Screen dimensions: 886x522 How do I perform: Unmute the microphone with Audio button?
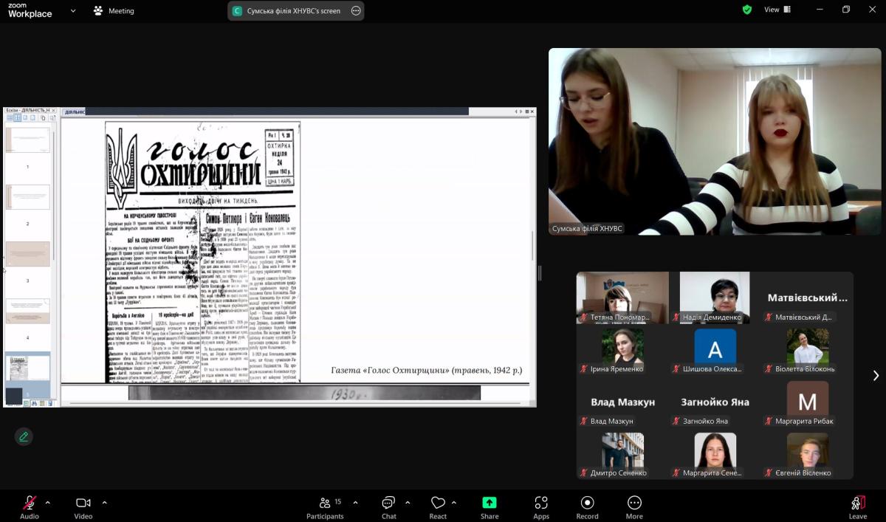30,506
